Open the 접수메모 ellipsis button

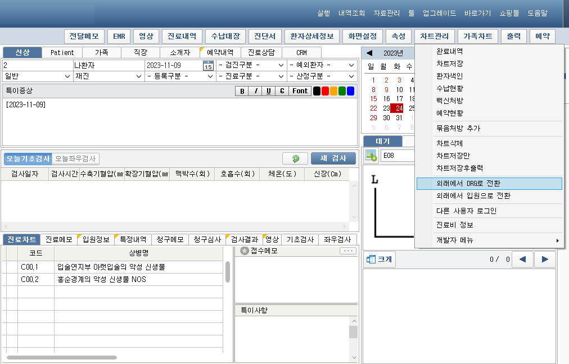[x=348, y=251]
